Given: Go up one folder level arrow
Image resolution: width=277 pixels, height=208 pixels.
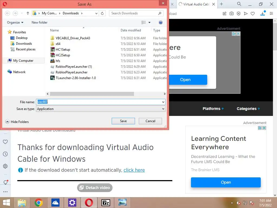Looking at the screenshot, I should pyautogui.click(x=28, y=13).
